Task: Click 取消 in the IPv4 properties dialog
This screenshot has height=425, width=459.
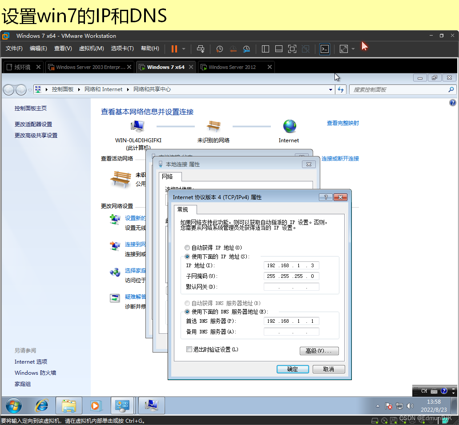Action: (329, 369)
